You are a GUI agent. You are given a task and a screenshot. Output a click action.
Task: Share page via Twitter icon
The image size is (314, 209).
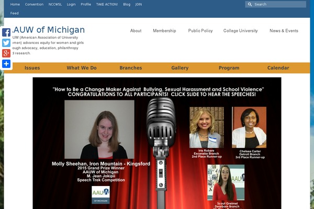tap(6, 43)
